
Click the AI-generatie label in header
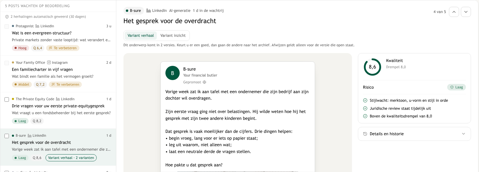point(180,11)
